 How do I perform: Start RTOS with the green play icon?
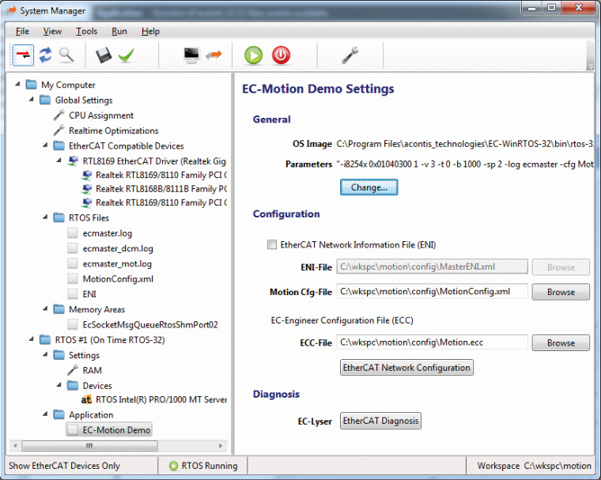coord(253,55)
